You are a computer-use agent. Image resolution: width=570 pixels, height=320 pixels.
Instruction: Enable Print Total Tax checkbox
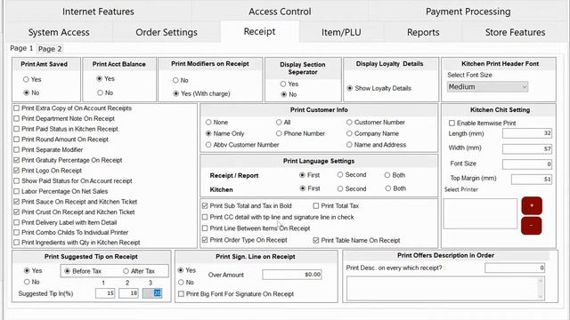pos(316,205)
